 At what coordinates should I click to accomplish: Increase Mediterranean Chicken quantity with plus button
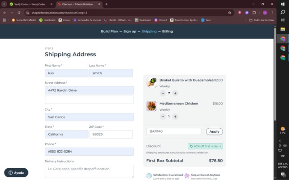point(175,117)
